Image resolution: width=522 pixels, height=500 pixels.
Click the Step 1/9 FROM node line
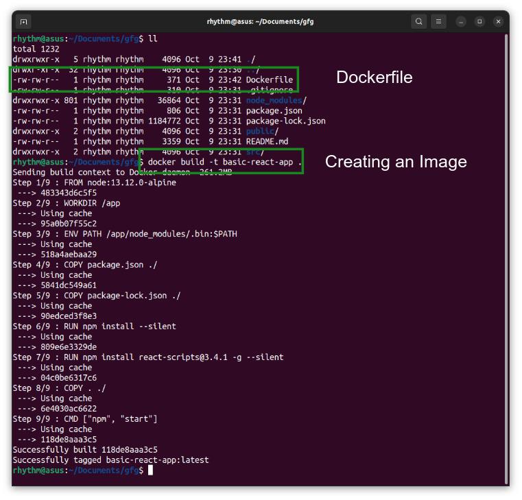point(94,182)
